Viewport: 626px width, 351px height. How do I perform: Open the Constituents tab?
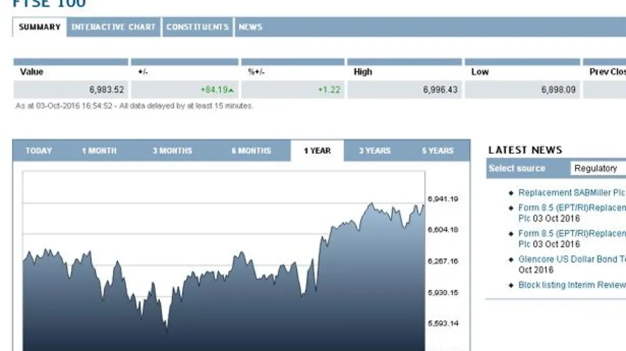[x=197, y=27]
